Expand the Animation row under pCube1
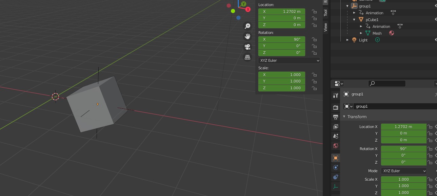The width and height of the screenshot is (437, 196). [x=361, y=26]
